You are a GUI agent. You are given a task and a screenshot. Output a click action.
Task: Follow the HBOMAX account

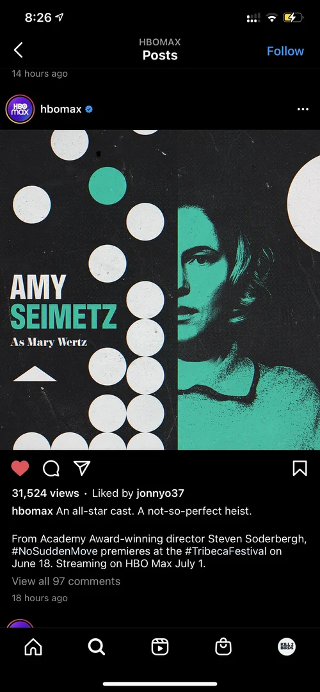tap(285, 51)
